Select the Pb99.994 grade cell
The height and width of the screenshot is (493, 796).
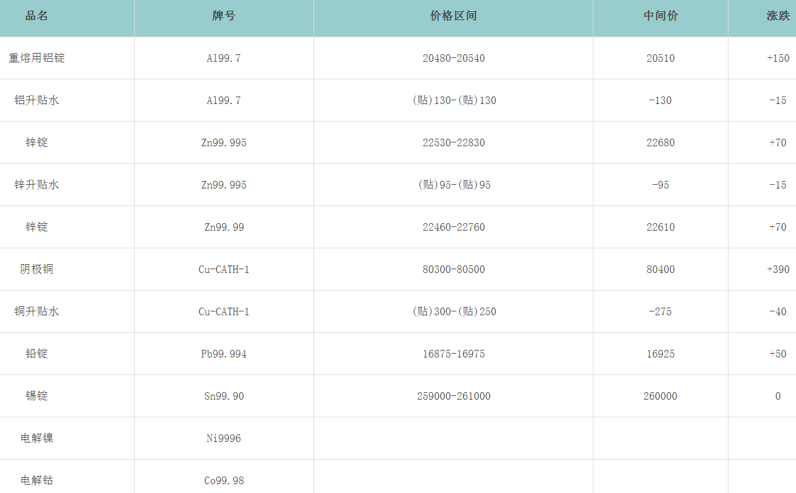tap(224, 354)
